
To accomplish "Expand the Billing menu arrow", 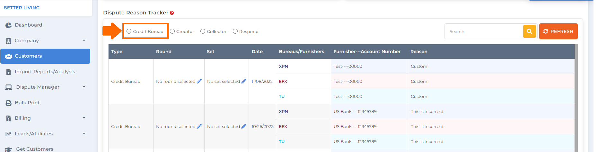I will click(x=84, y=118).
